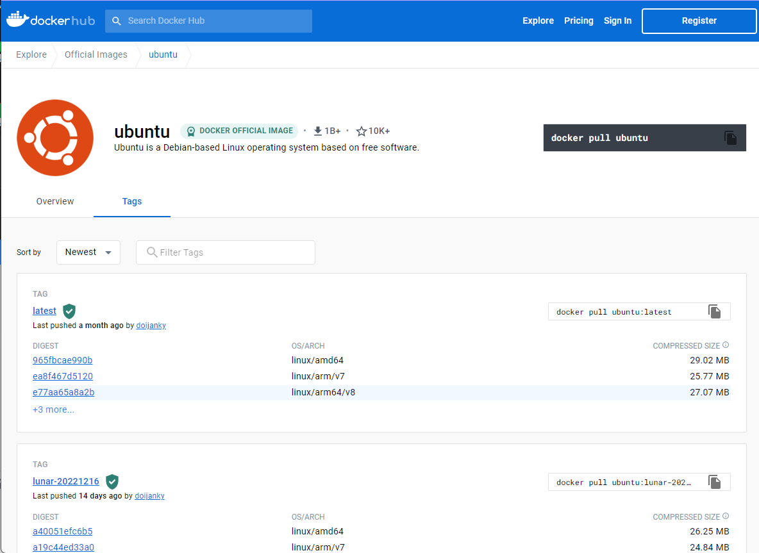This screenshot has height=553, width=759.
Task: Click the Ubuntu logo image
Action: coord(55,138)
